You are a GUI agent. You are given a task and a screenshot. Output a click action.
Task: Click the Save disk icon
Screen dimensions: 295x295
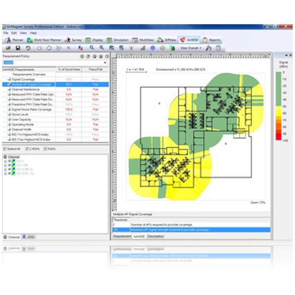[x=18, y=48]
